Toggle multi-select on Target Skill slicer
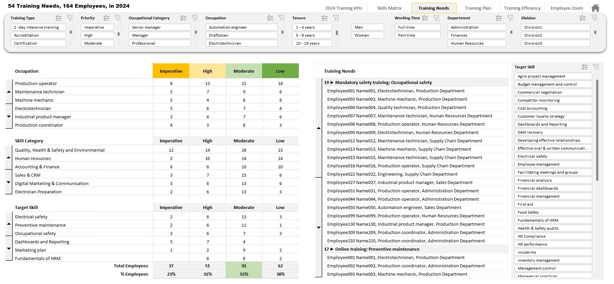 pyautogui.click(x=585, y=67)
